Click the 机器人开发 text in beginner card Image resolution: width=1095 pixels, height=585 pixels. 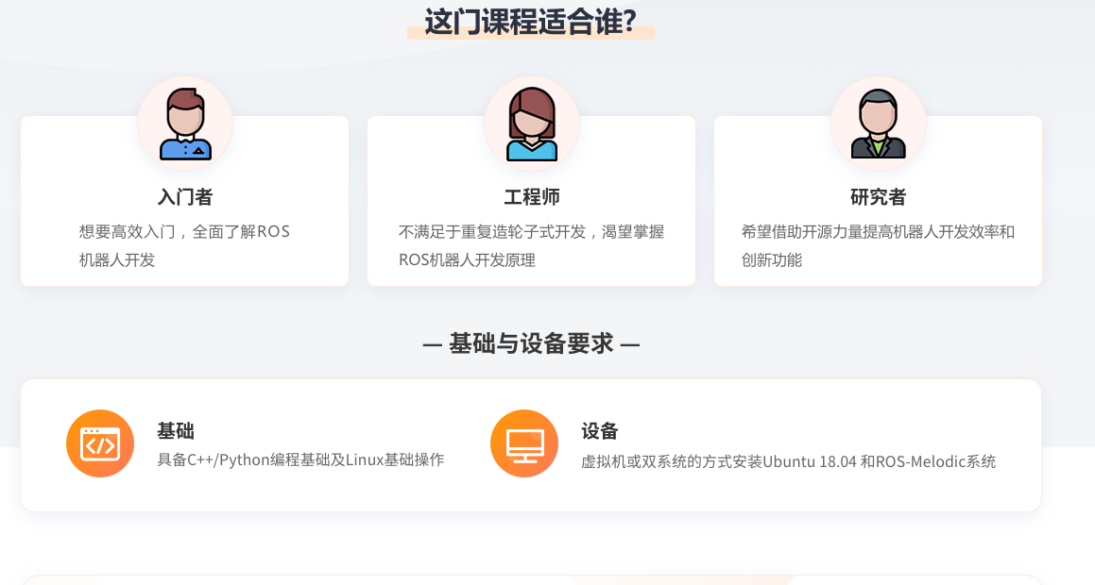pos(117,260)
